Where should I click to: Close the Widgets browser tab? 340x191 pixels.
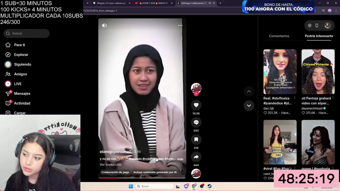pos(130,3)
